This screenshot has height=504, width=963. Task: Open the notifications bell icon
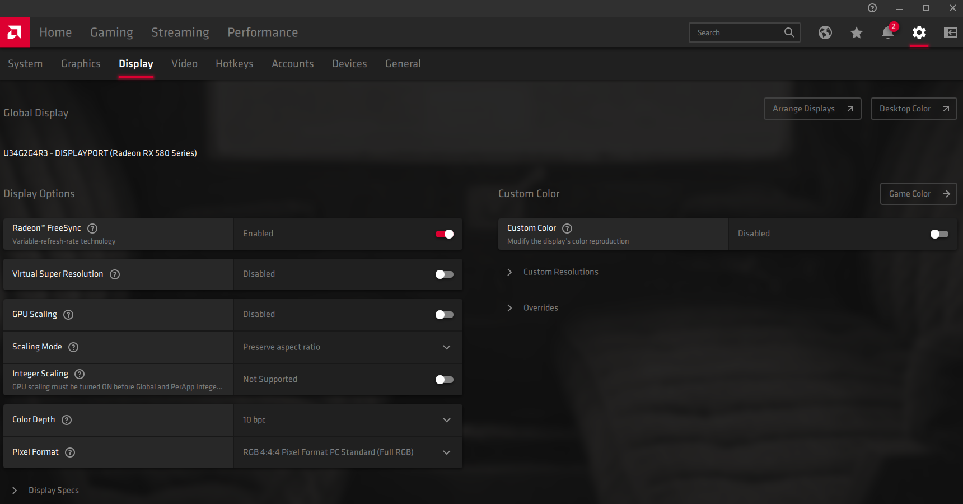(887, 33)
